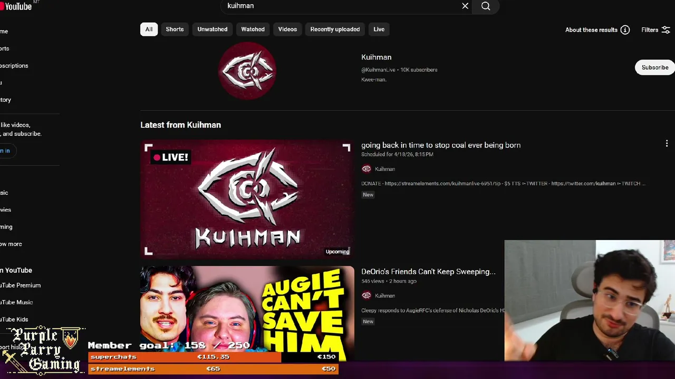Open 'going back in time to stop coal' title

coord(441,145)
